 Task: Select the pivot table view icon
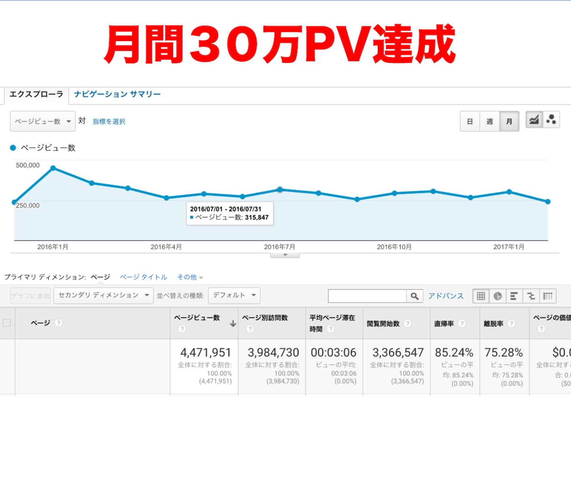(x=548, y=296)
